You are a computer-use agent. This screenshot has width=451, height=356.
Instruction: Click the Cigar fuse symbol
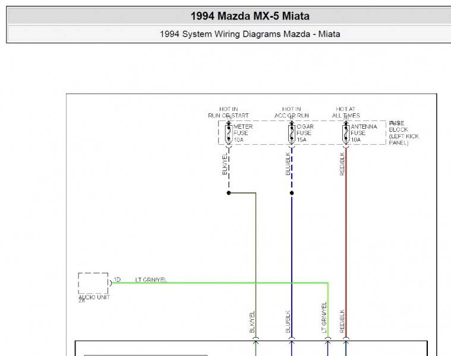[292, 133]
